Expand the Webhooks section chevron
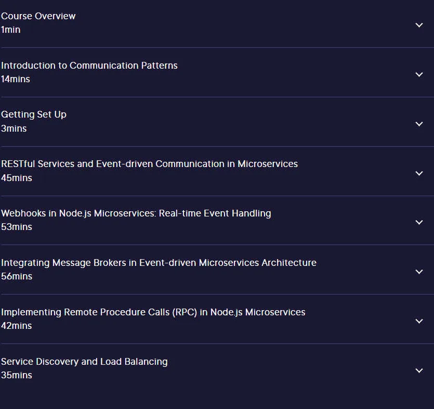The width and height of the screenshot is (434, 409). click(x=419, y=222)
